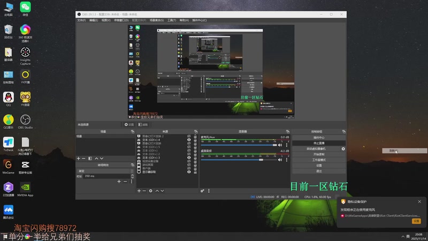Screen dimensions: 428x241
Task: Move scene down with the Scenes down arrow
Action: (x=102, y=159)
